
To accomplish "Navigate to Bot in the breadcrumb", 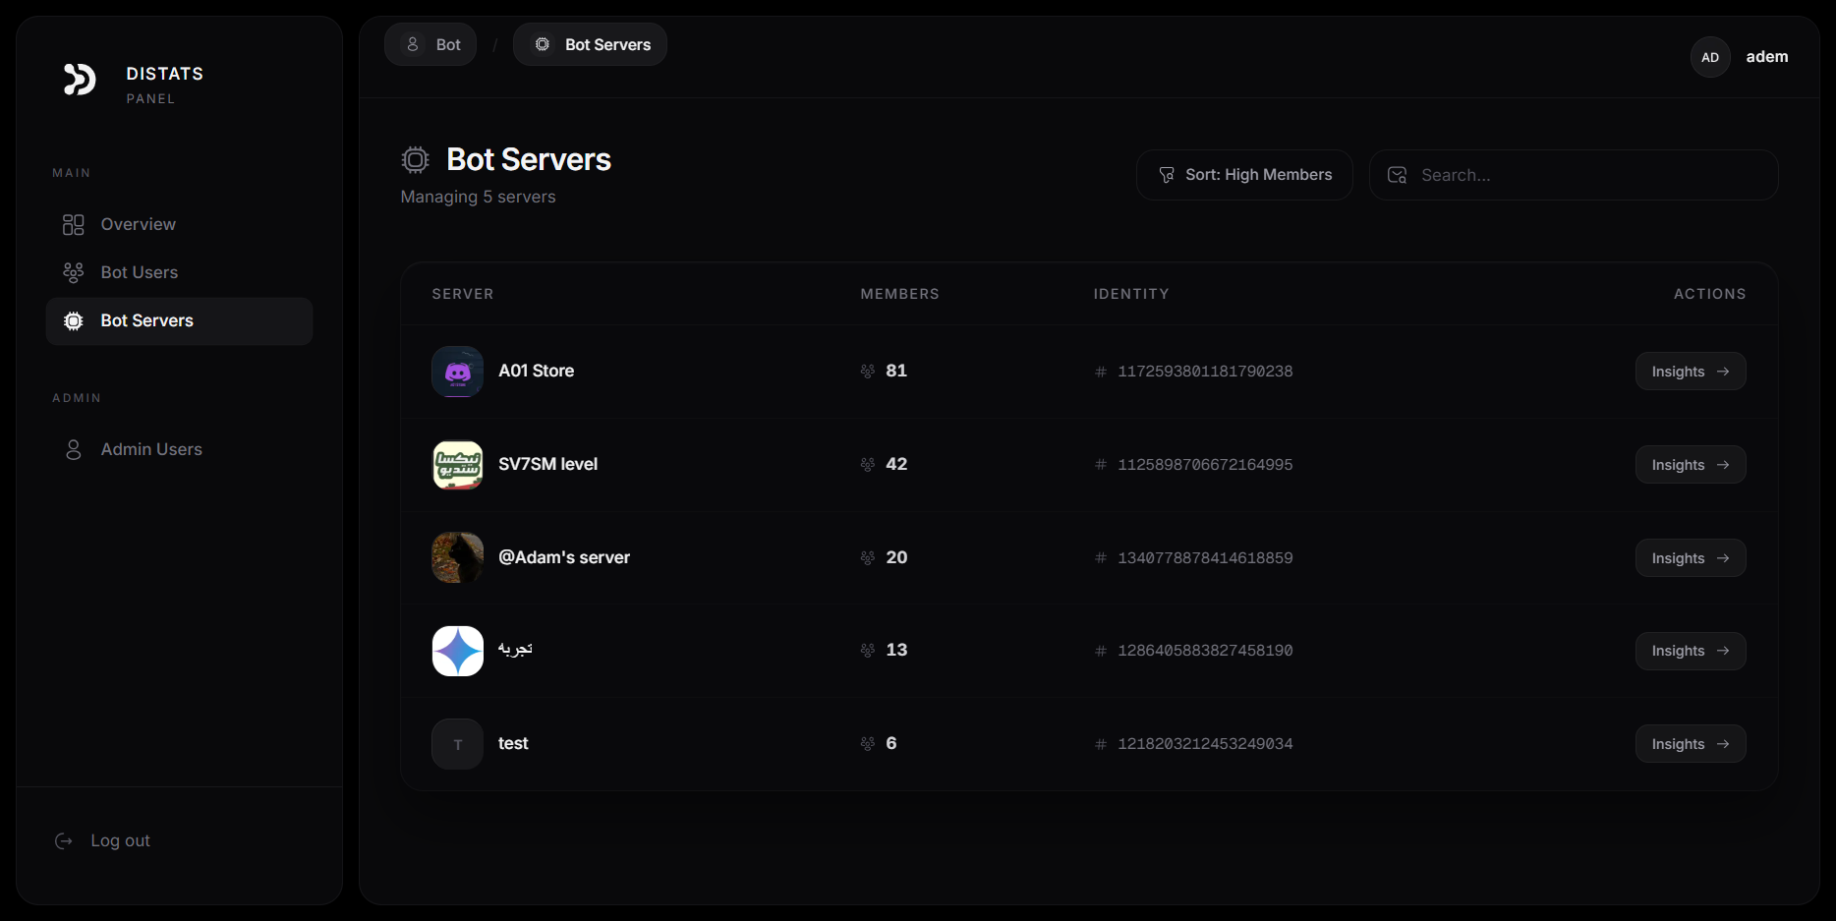I will tap(430, 44).
